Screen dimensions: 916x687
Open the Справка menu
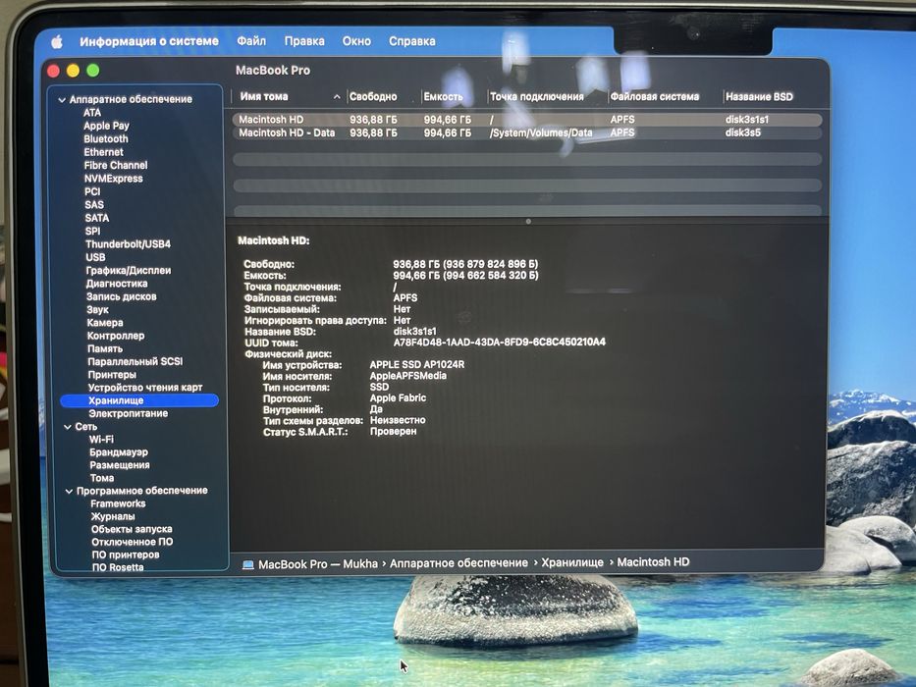click(411, 41)
